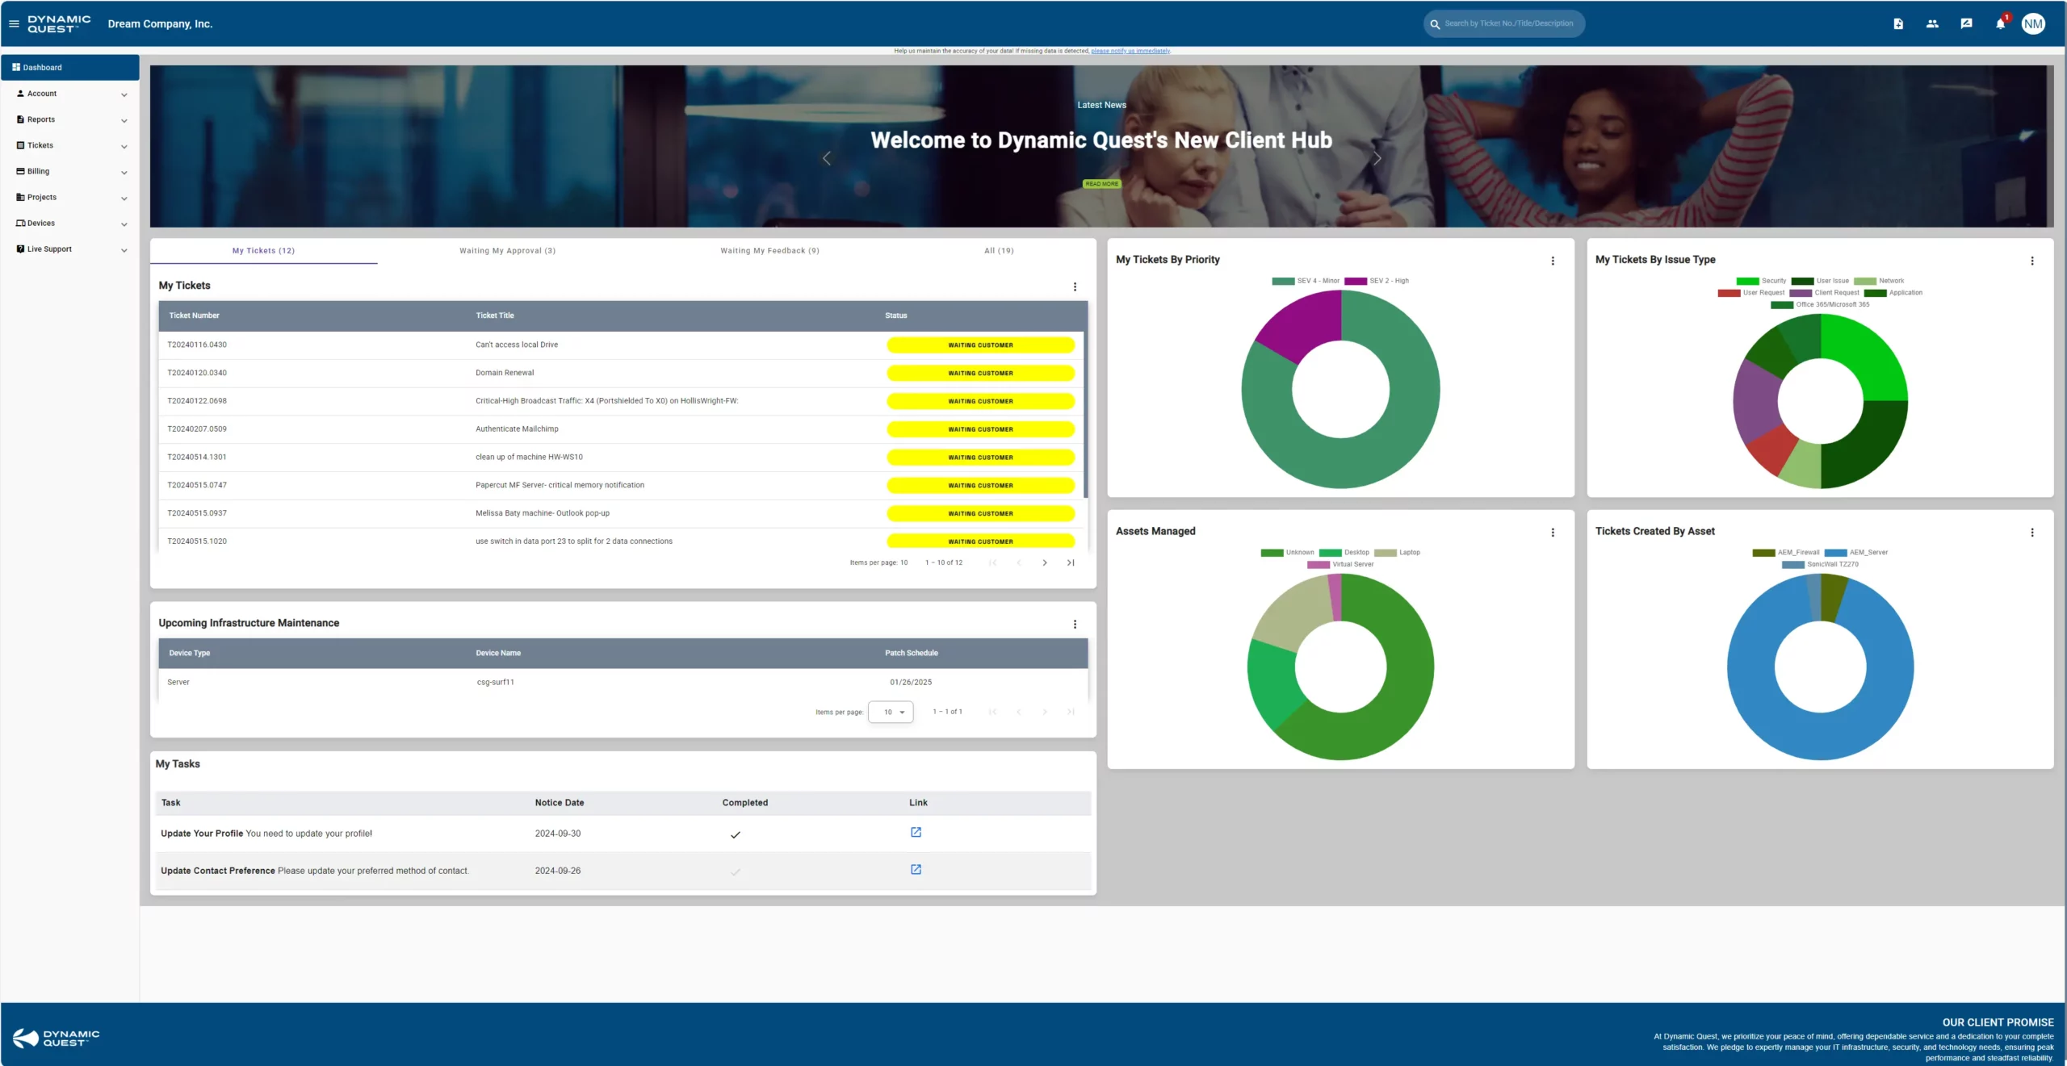Click the READ MORE news button
2067x1066 pixels.
point(1101,184)
